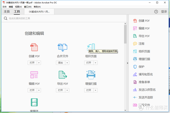Click the vertical scrollbar thumb in tools list
Screen dimensions: 170x113
tap(125, 34)
